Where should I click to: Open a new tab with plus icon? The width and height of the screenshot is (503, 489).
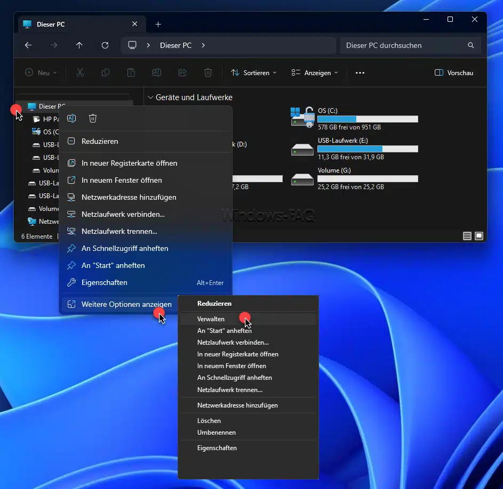(158, 25)
